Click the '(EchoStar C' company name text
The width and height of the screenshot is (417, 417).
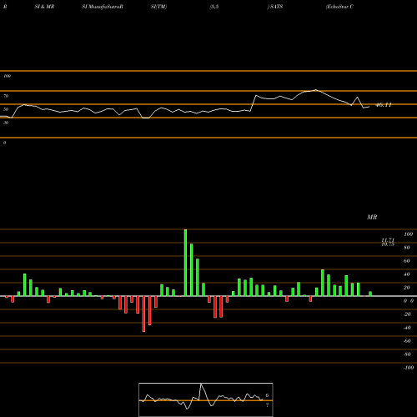339,7
